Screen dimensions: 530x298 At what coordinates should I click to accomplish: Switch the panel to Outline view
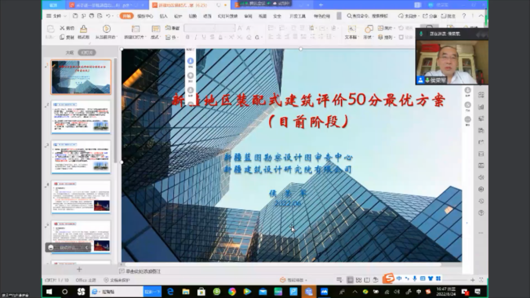[x=69, y=53]
